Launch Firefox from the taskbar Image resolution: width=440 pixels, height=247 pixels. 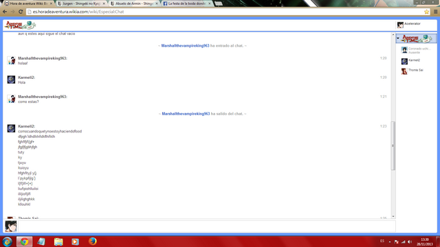tap(92, 242)
